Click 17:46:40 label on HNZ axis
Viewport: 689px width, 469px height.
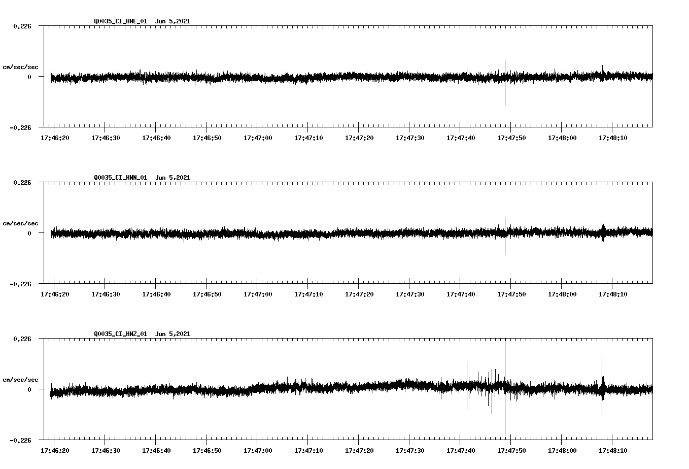tap(156, 450)
